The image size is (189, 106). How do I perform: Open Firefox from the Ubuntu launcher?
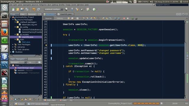(x=4, y=32)
